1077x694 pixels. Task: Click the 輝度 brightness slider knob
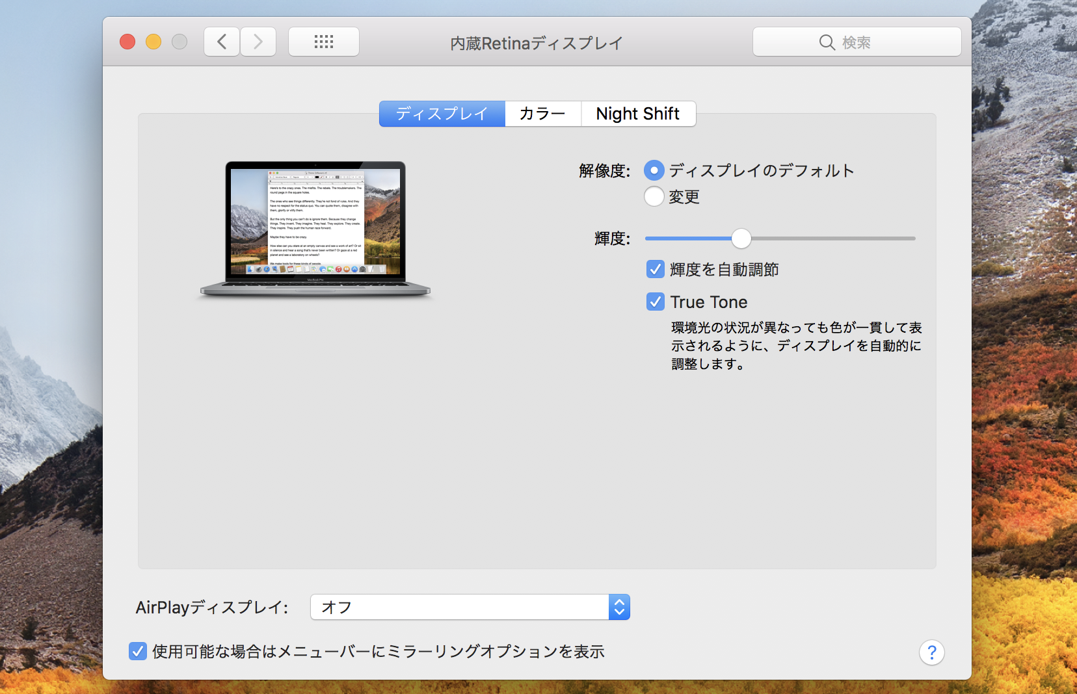[x=741, y=238]
